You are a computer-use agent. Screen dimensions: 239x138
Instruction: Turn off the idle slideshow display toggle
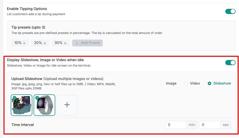(x=230, y=63)
